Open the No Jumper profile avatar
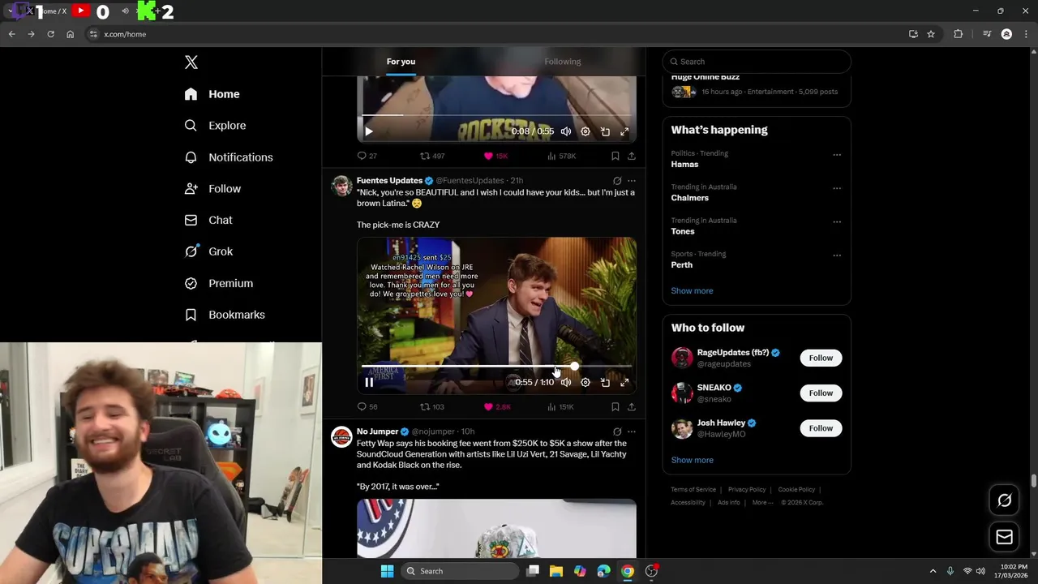Viewport: 1038px width, 584px height. (x=341, y=437)
